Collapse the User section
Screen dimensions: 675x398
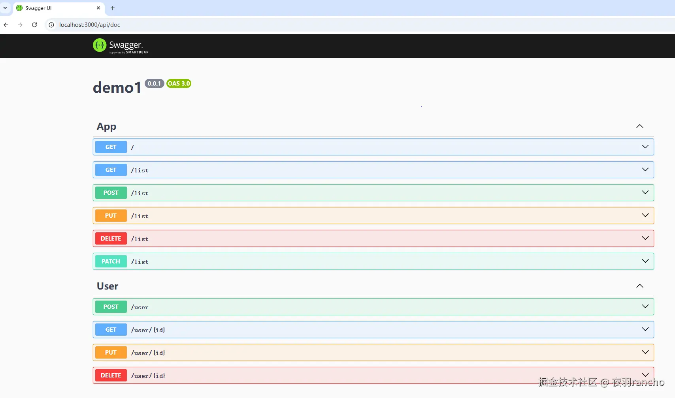(640, 286)
